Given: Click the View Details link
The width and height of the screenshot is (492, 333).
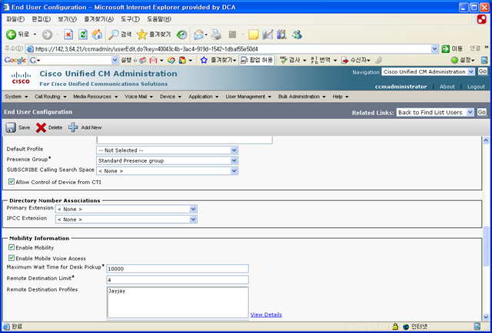Looking at the screenshot, I should tap(266, 315).
